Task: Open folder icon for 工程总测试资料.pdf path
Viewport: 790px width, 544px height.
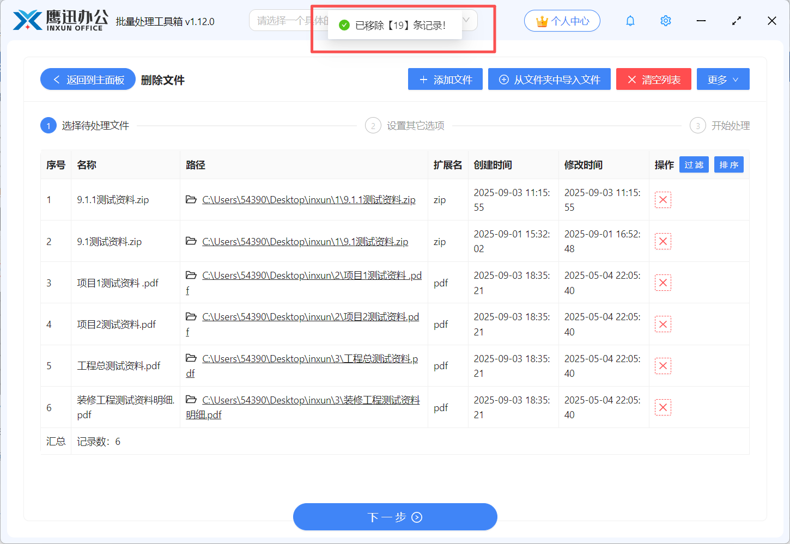Action: 191,358
